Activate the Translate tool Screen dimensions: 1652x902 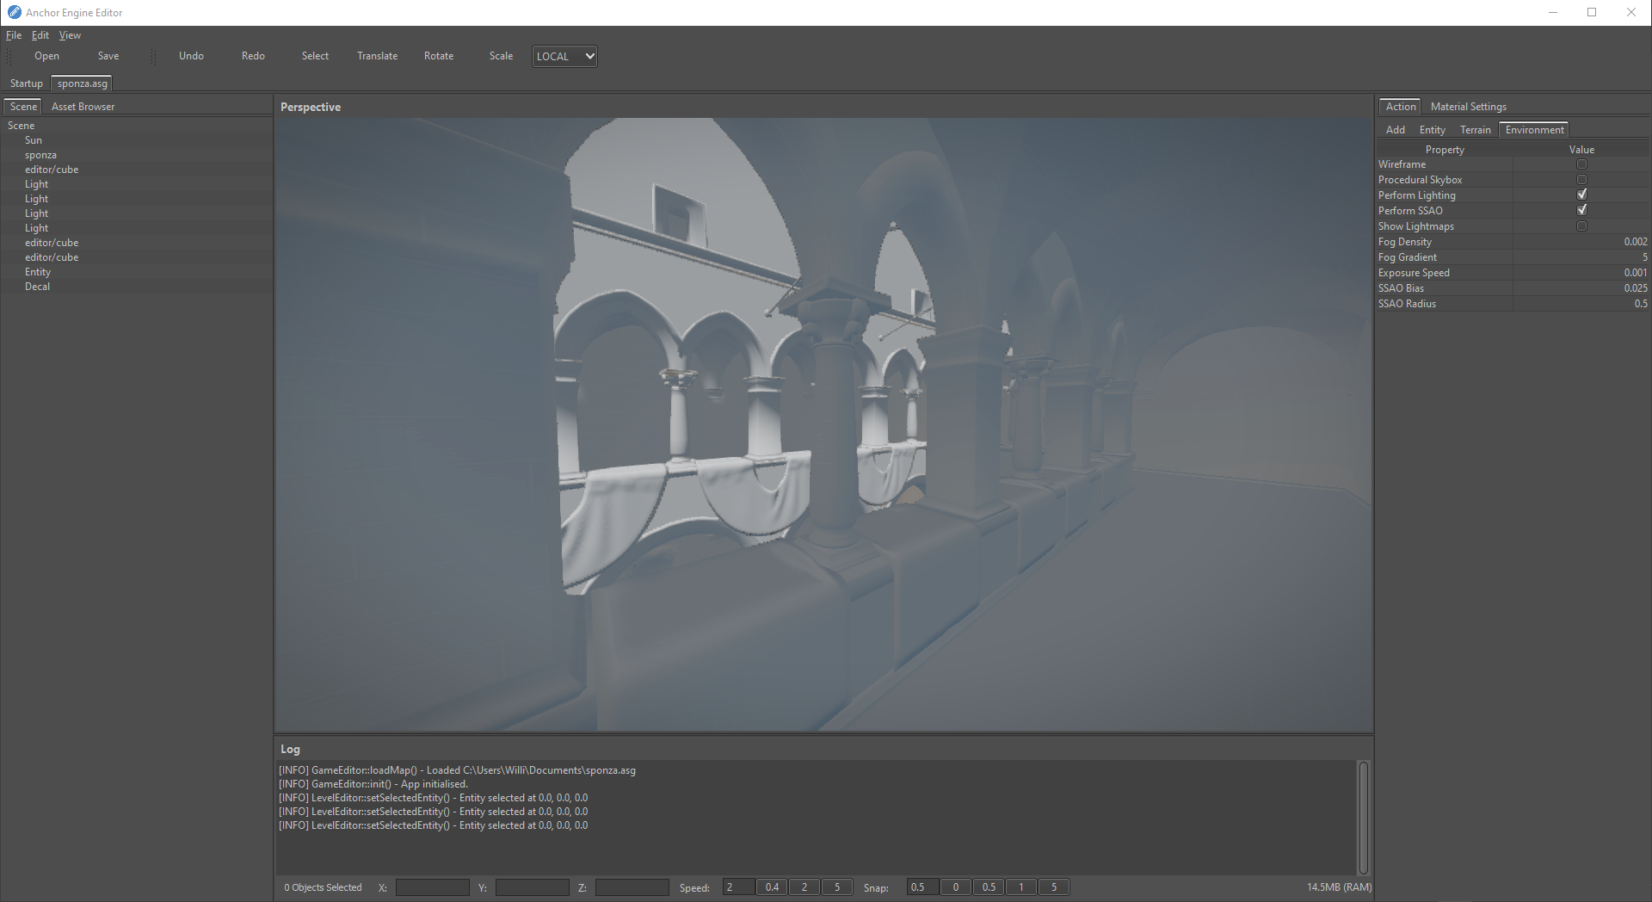(377, 56)
